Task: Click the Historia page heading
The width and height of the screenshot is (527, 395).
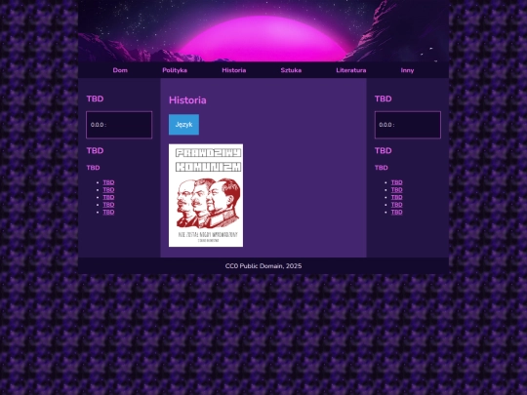Action: pos(187,100)
